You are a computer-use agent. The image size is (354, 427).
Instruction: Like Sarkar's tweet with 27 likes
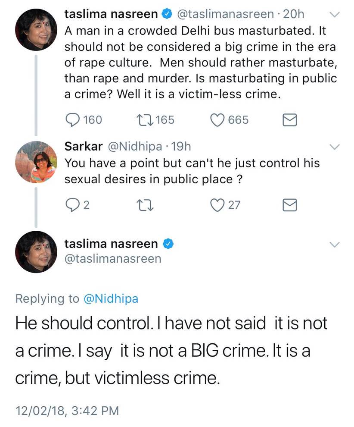point(218,205)
